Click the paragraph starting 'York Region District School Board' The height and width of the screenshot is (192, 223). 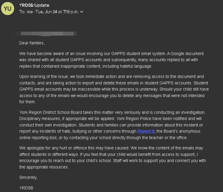111,125
